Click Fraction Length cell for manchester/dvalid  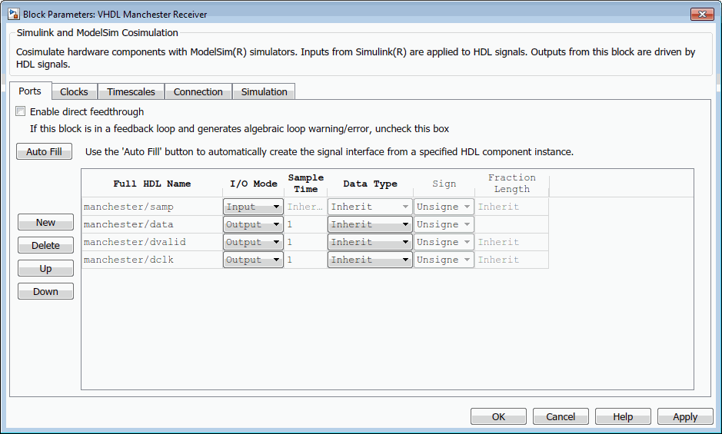pos(511,242)
